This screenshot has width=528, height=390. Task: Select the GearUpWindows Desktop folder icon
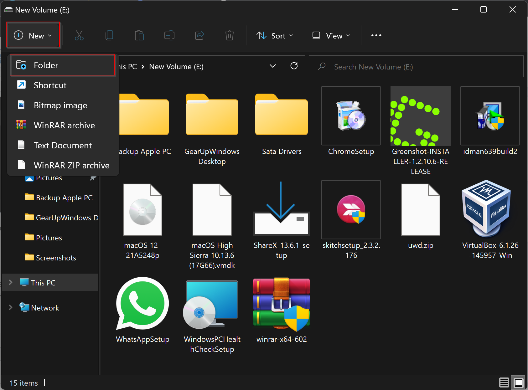(x=212, y=115)
